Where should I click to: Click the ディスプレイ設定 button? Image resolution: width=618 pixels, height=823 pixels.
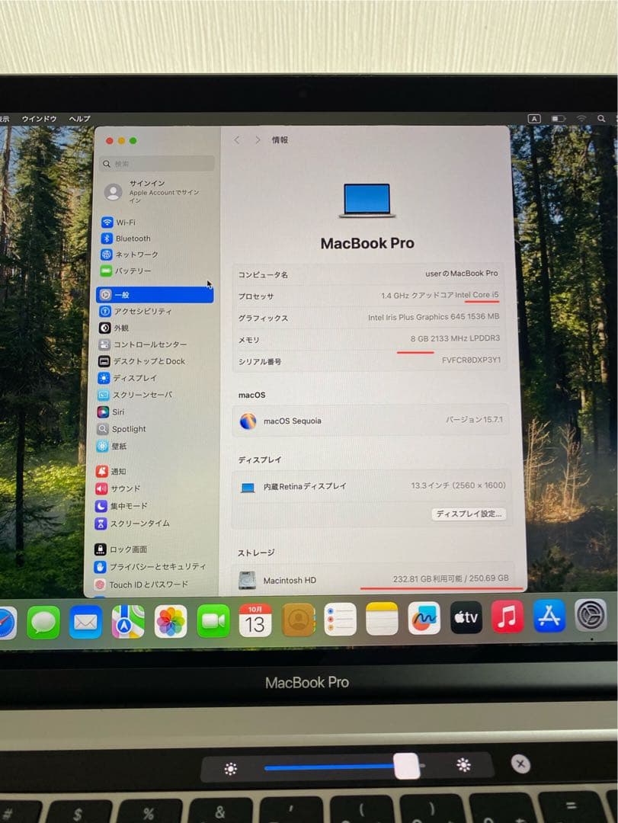[x=469, y=514]
